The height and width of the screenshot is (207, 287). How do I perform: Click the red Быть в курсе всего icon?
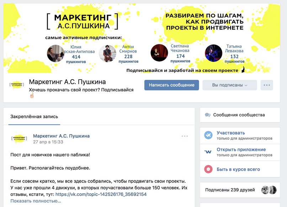pos(208,169)
